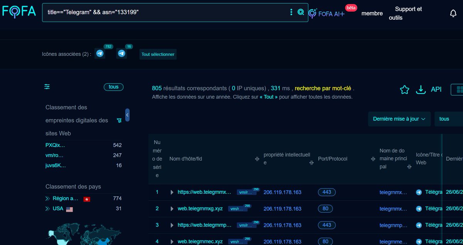The height and width of the screenshot is (245, 463).
Task: Select Telegram icon with 782 results
Action: click(x=100, y=54)
